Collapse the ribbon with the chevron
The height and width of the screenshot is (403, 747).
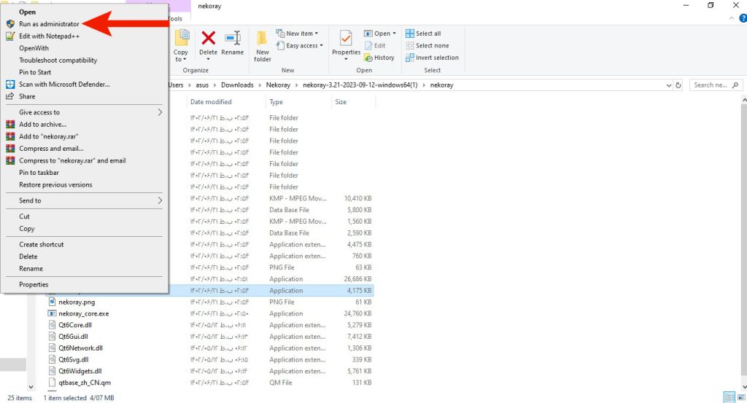coord(732,18)
